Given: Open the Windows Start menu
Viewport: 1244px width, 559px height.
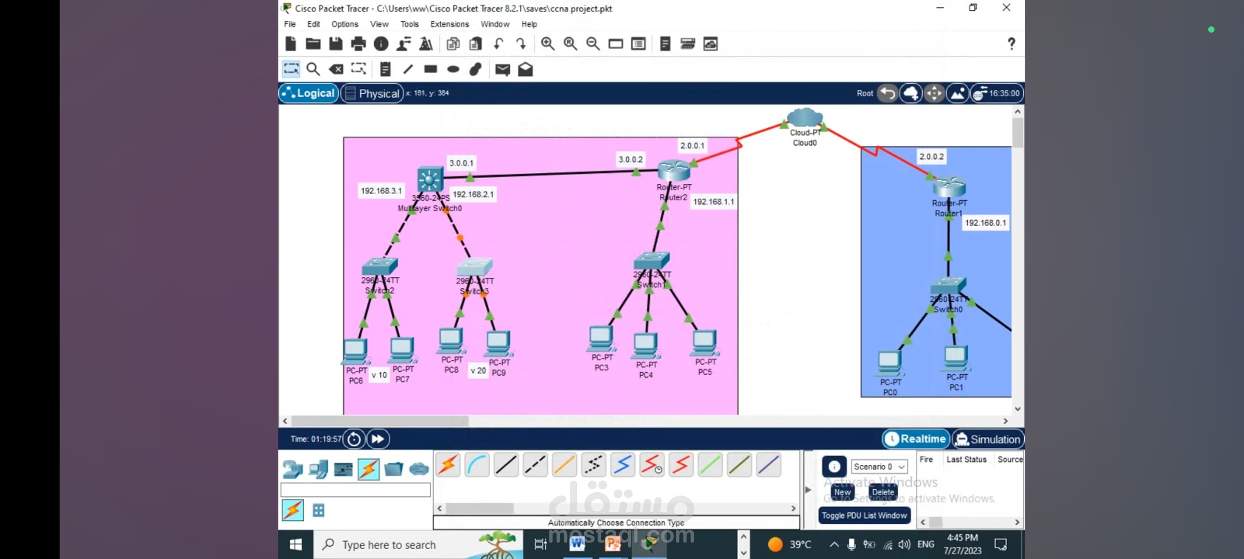Looking at the screenshot, I should pos(295,545).
